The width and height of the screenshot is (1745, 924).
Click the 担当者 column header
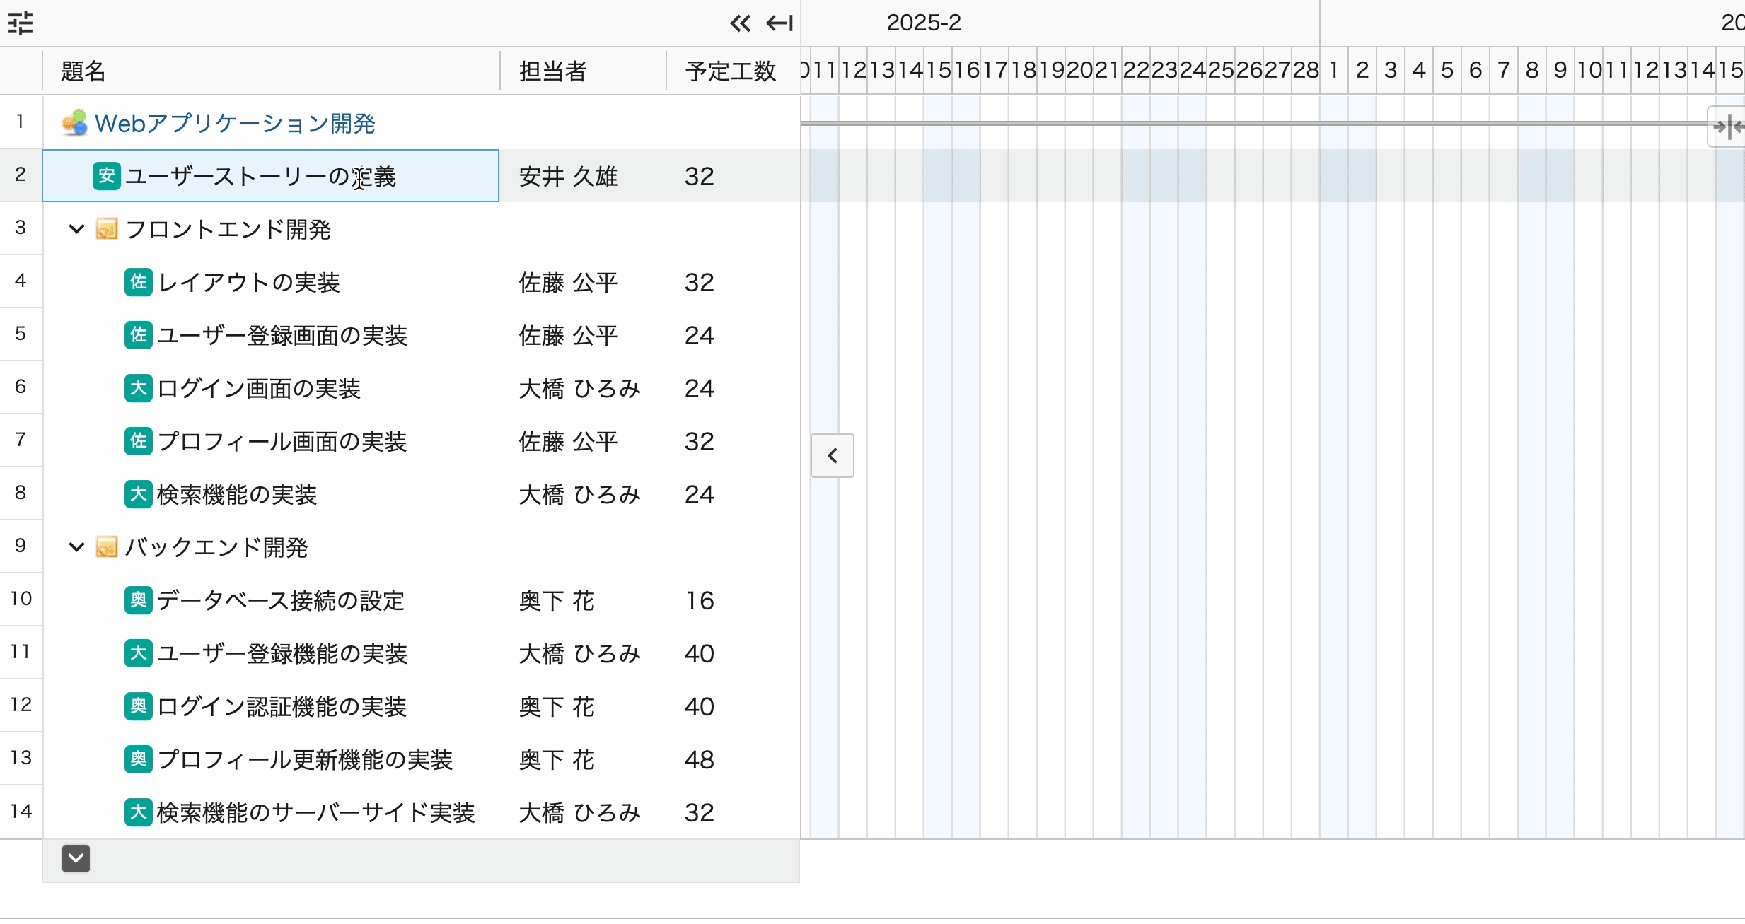click(x=552, y=71)
